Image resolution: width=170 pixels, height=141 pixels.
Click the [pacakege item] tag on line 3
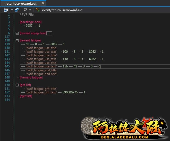[30, 22]
